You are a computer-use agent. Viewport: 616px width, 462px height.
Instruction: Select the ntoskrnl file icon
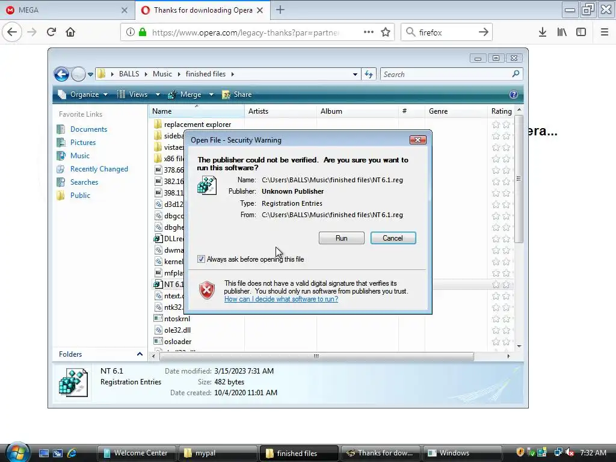[x=158, y=318]
